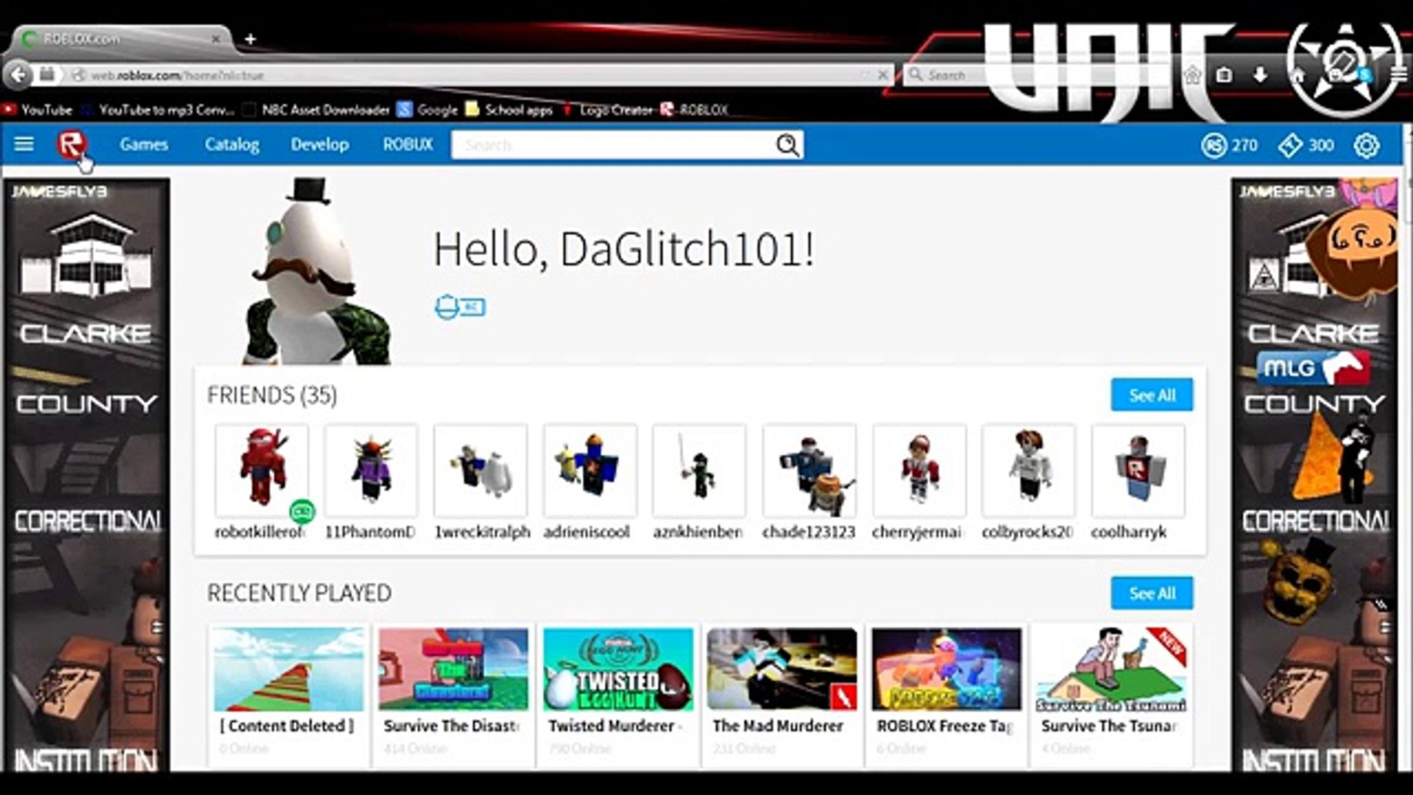The image size is (1413, 795).
Task: Open a new browser tab
Action: [250, 39]
